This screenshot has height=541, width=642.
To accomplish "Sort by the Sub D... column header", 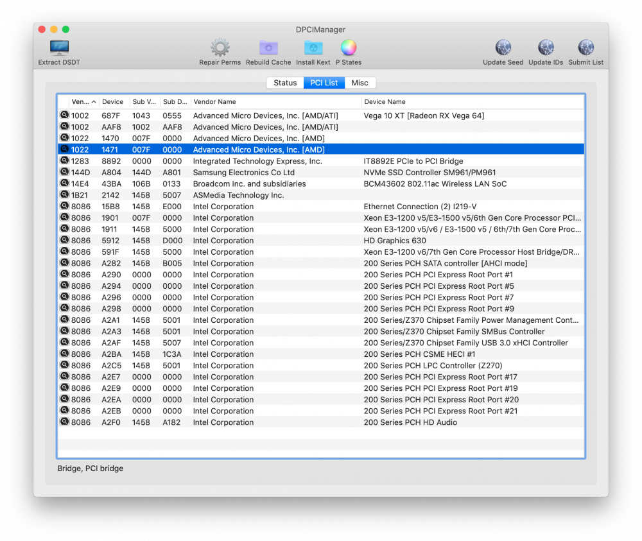I will (175, 102).
